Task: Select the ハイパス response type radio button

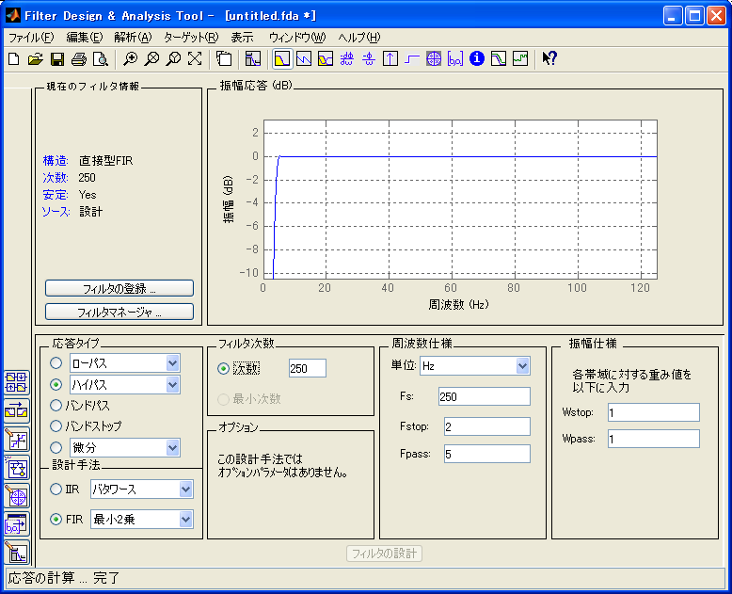Action: [x=56, y=384]
